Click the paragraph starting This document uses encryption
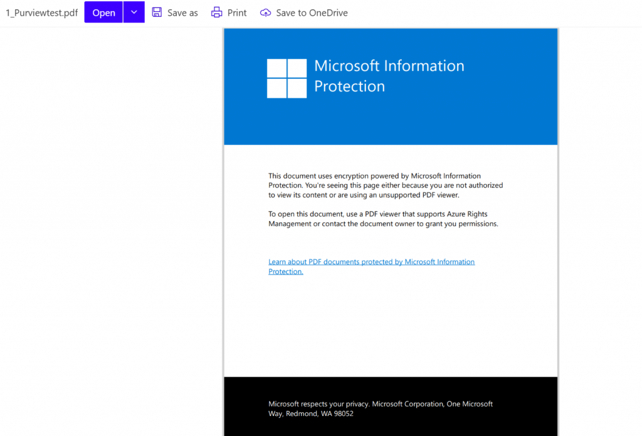Viewport: 642px width, 436px height. point(385,185)
